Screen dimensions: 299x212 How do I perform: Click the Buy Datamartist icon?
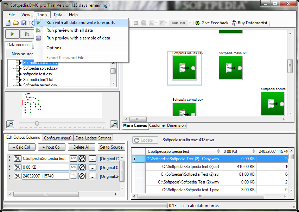pos(234,23)
